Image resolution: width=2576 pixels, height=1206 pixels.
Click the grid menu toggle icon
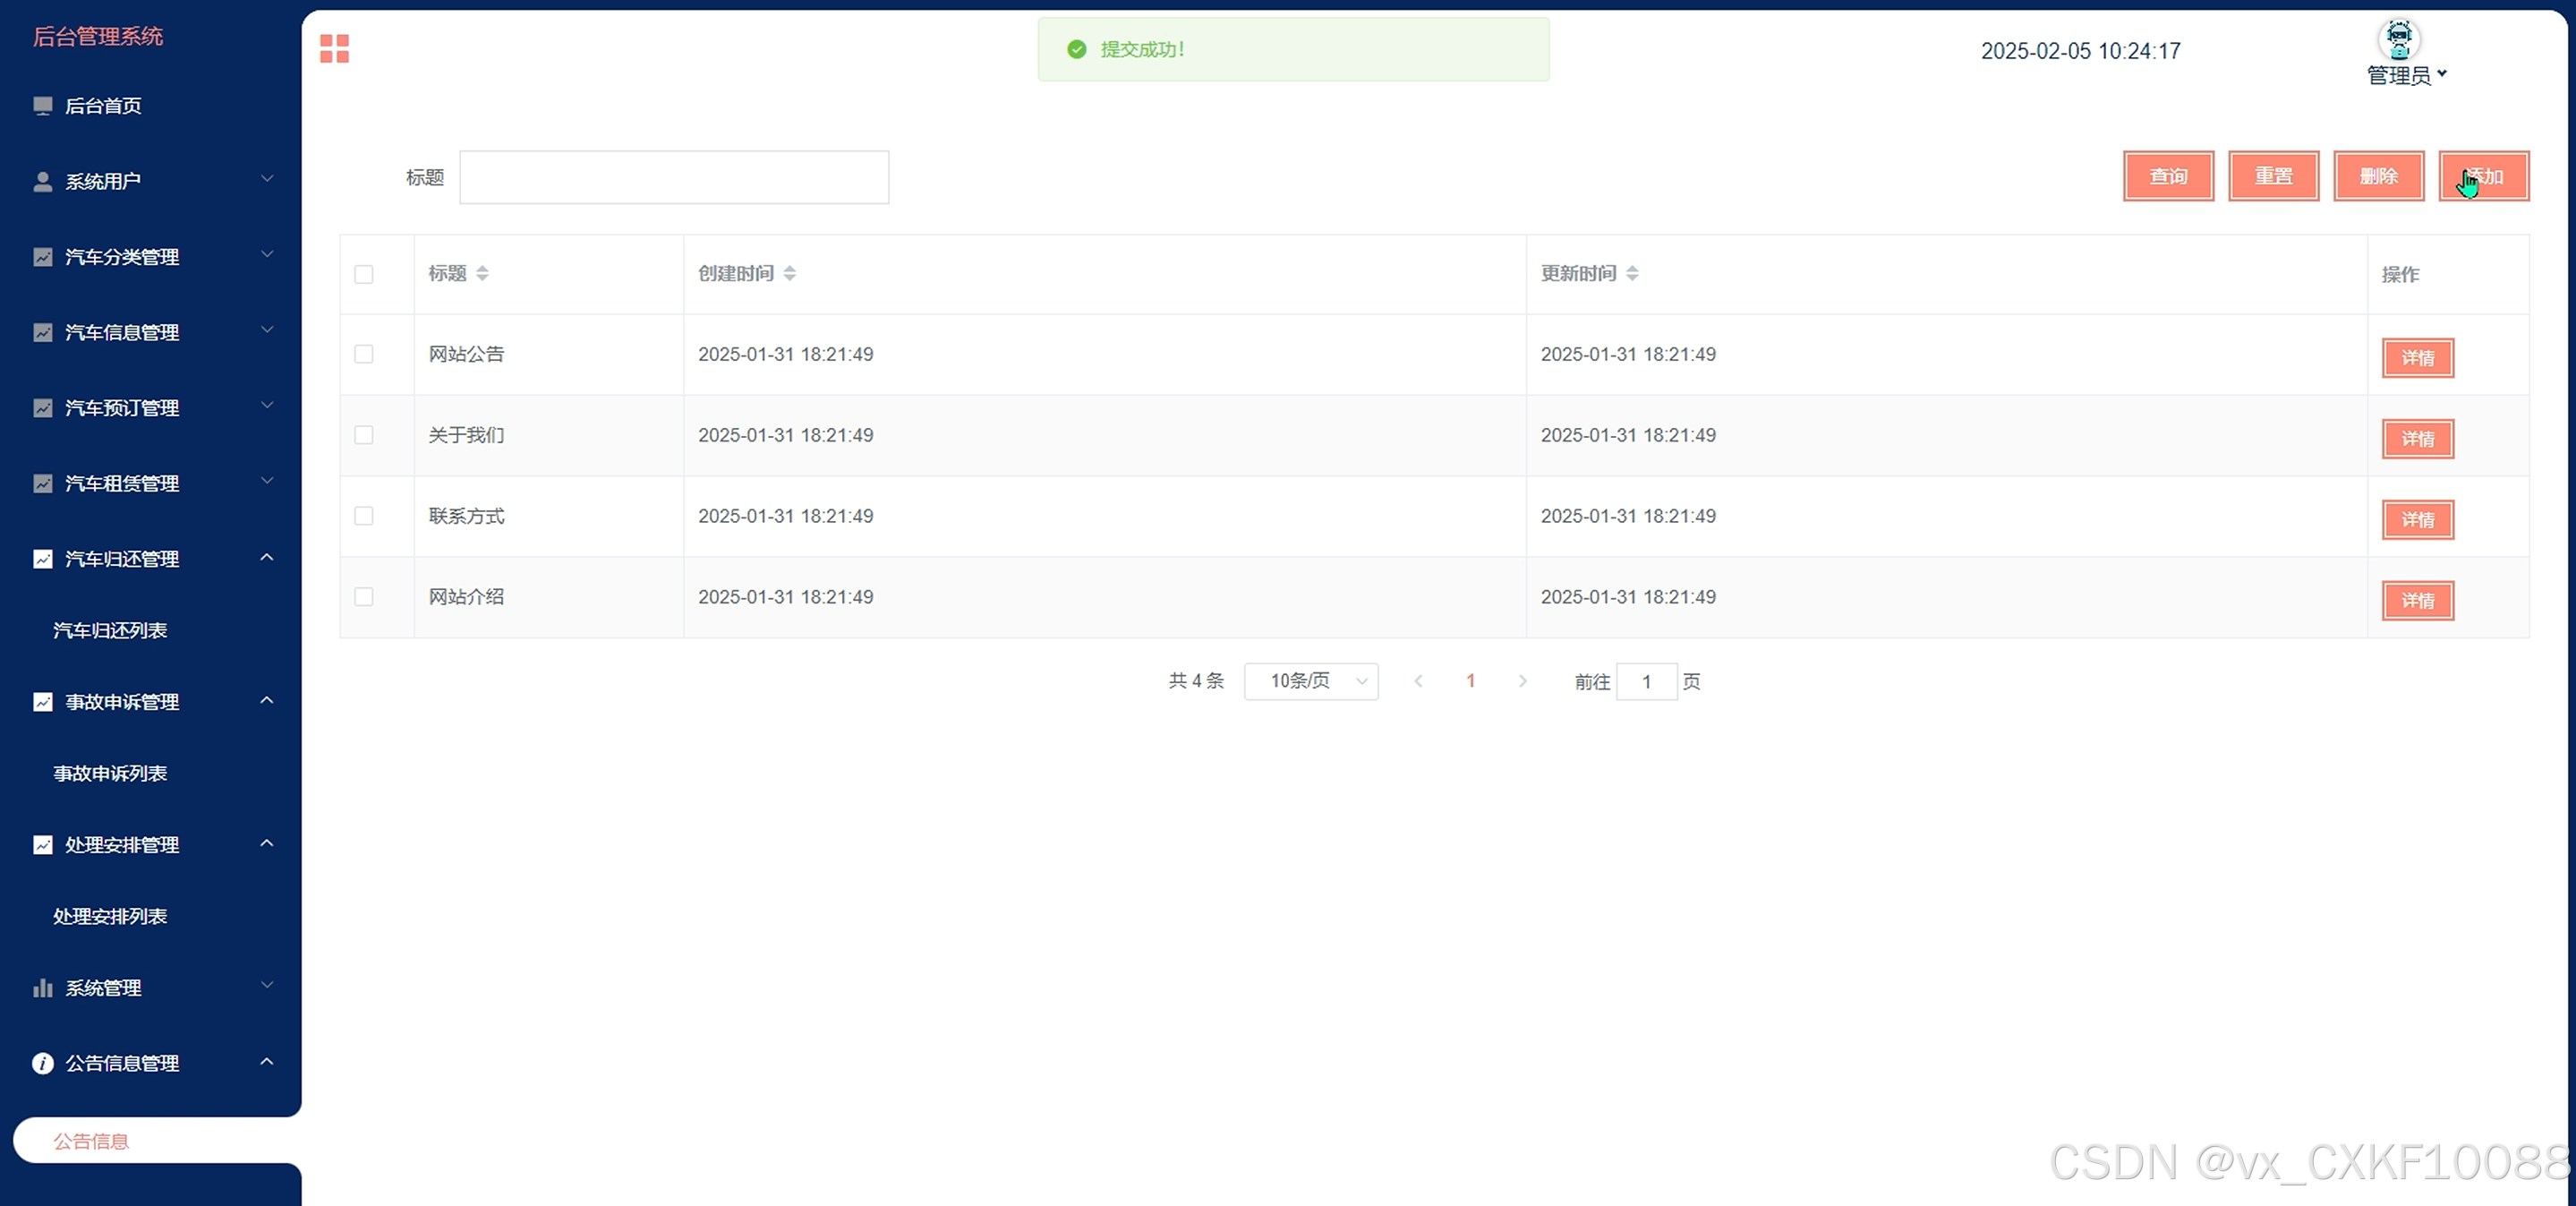tap(334, 48)
